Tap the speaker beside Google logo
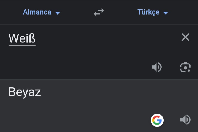This screenshot has width=198, height=132. 185,120
